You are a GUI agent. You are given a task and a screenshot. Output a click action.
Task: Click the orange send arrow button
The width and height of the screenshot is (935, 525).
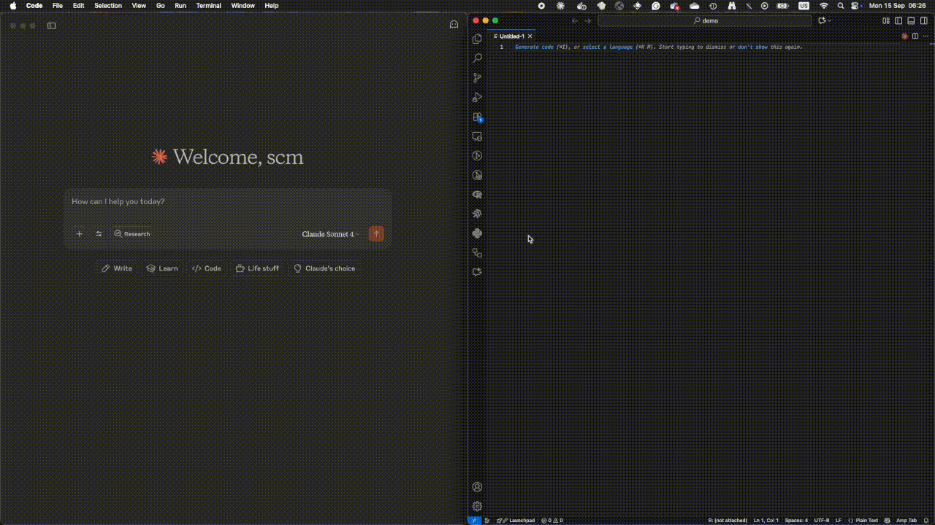375,233
